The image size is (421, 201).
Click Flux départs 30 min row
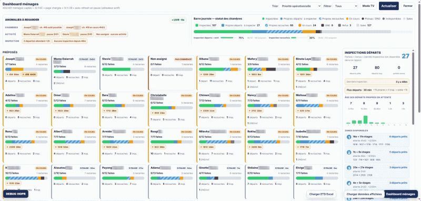click(377, 90)
